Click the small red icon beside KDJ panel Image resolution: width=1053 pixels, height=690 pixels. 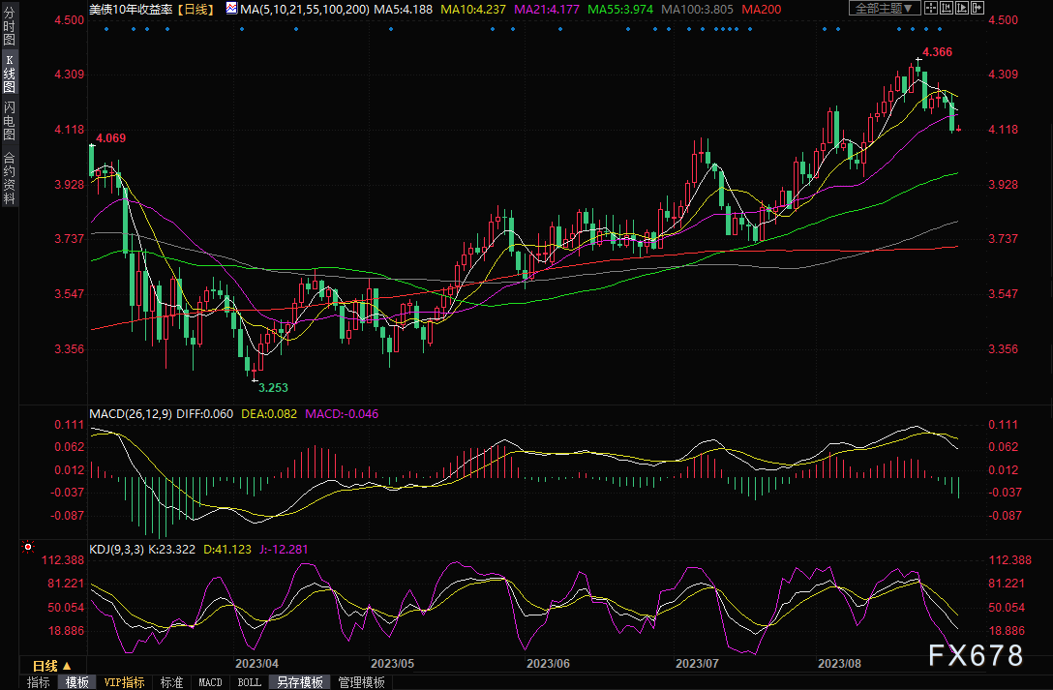pyautogui.click(x=27, y=548)
